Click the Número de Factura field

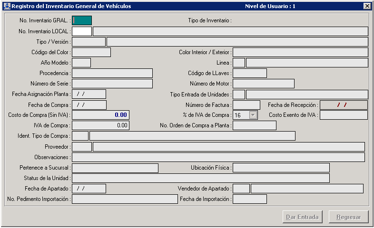pos(246,104)
